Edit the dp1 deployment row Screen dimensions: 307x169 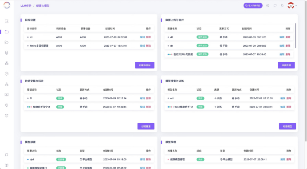142,159
